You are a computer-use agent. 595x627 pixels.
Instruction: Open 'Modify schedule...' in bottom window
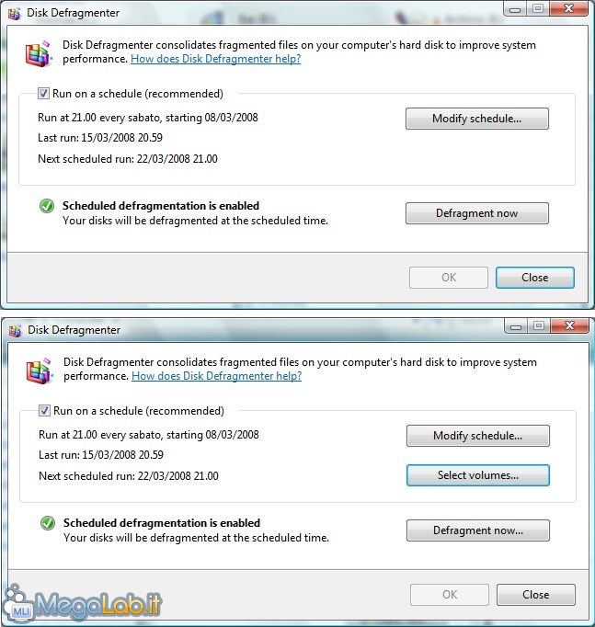tap(478, 436)
